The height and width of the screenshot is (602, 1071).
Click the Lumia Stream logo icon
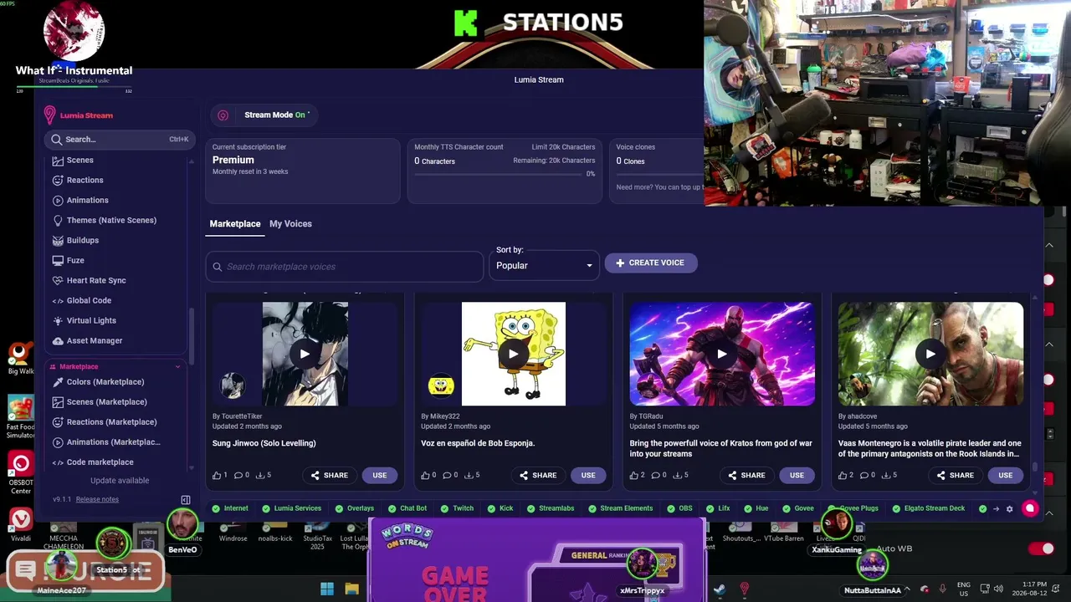[x=50, y=115]
